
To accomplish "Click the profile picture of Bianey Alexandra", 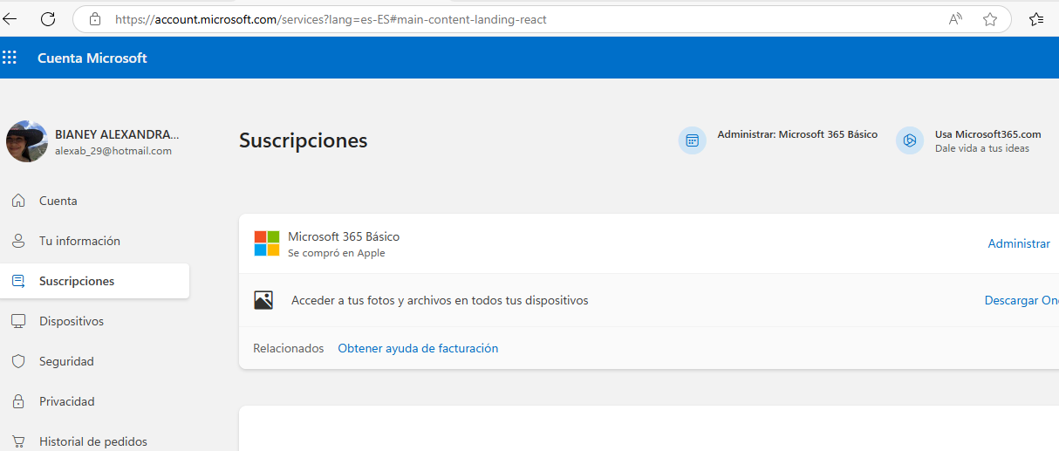I will (x=27, y=141).
